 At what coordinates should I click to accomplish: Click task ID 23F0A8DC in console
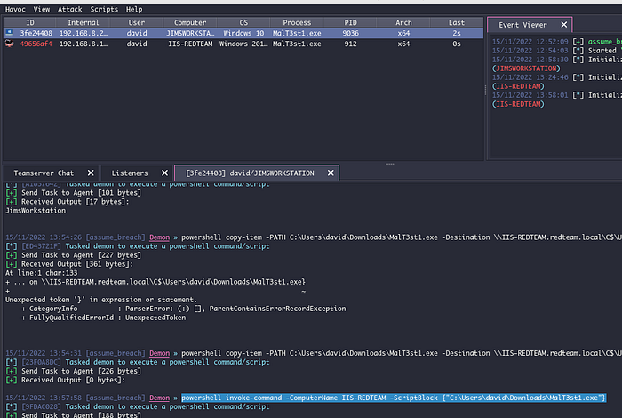click(x=41, y=362)
